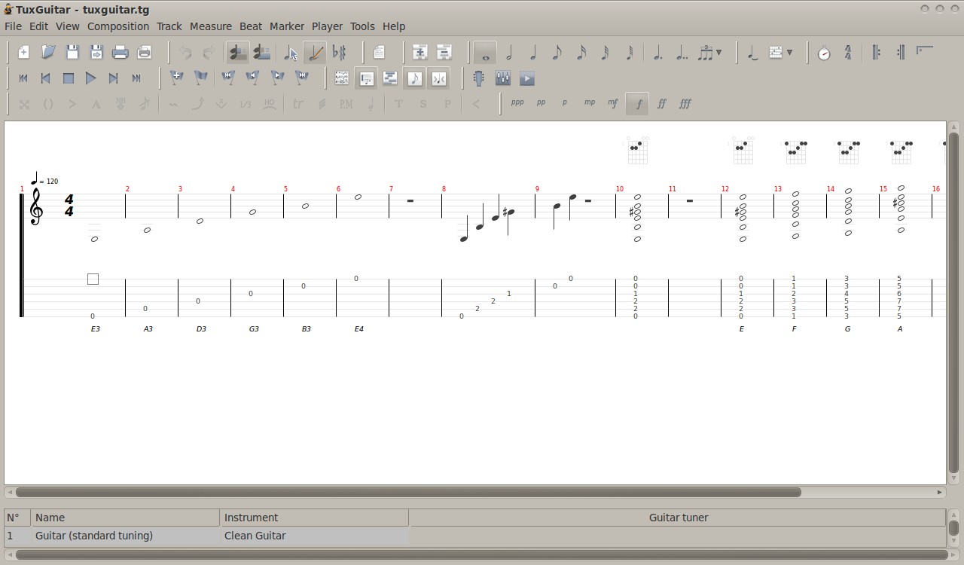
Task: Open the Instrument column dropdown for Clean Guitar
Action: tap(314, 536)
